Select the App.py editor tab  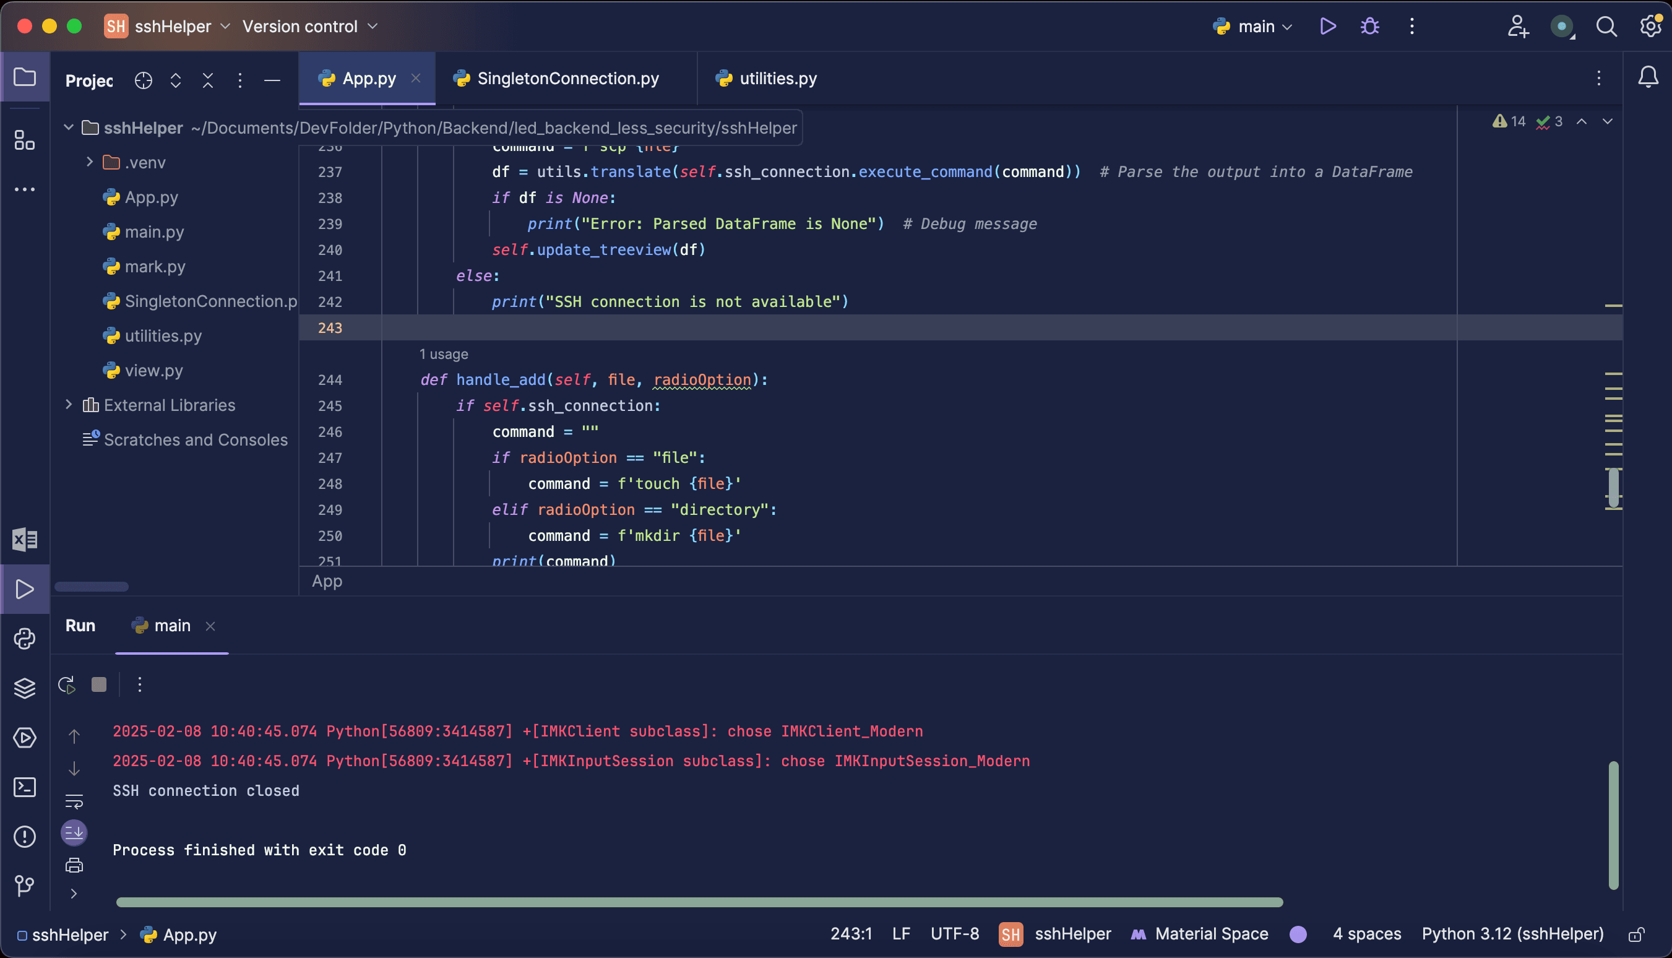(x=369, y=78)
